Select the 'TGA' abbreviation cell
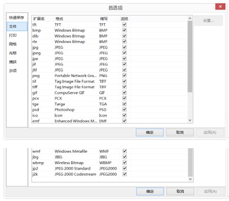 click(103, 104)
